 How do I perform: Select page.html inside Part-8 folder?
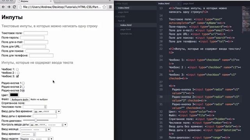coord(125,30)
